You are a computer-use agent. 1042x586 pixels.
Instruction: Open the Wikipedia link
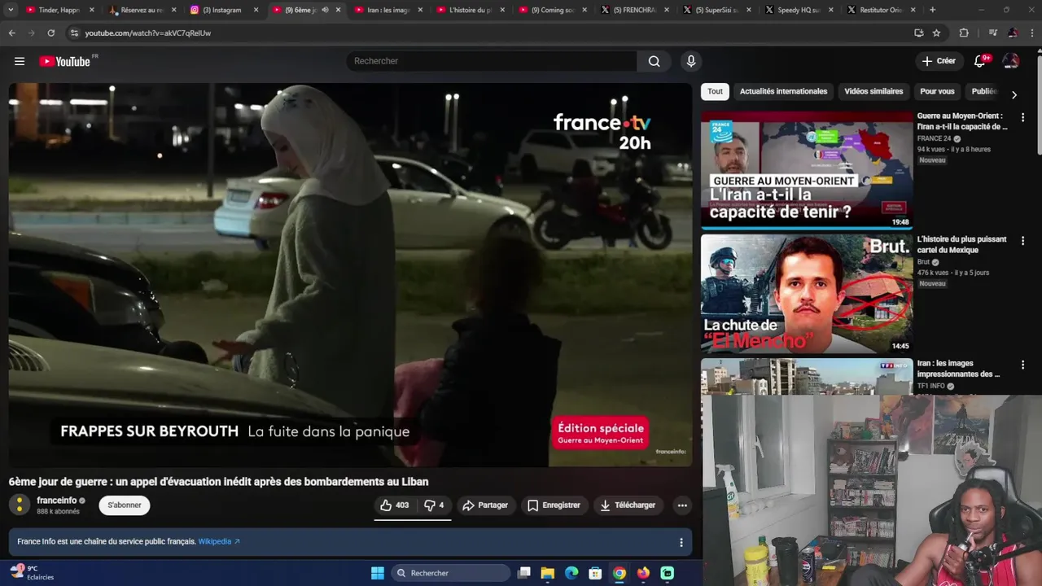[x=219, y=541]
